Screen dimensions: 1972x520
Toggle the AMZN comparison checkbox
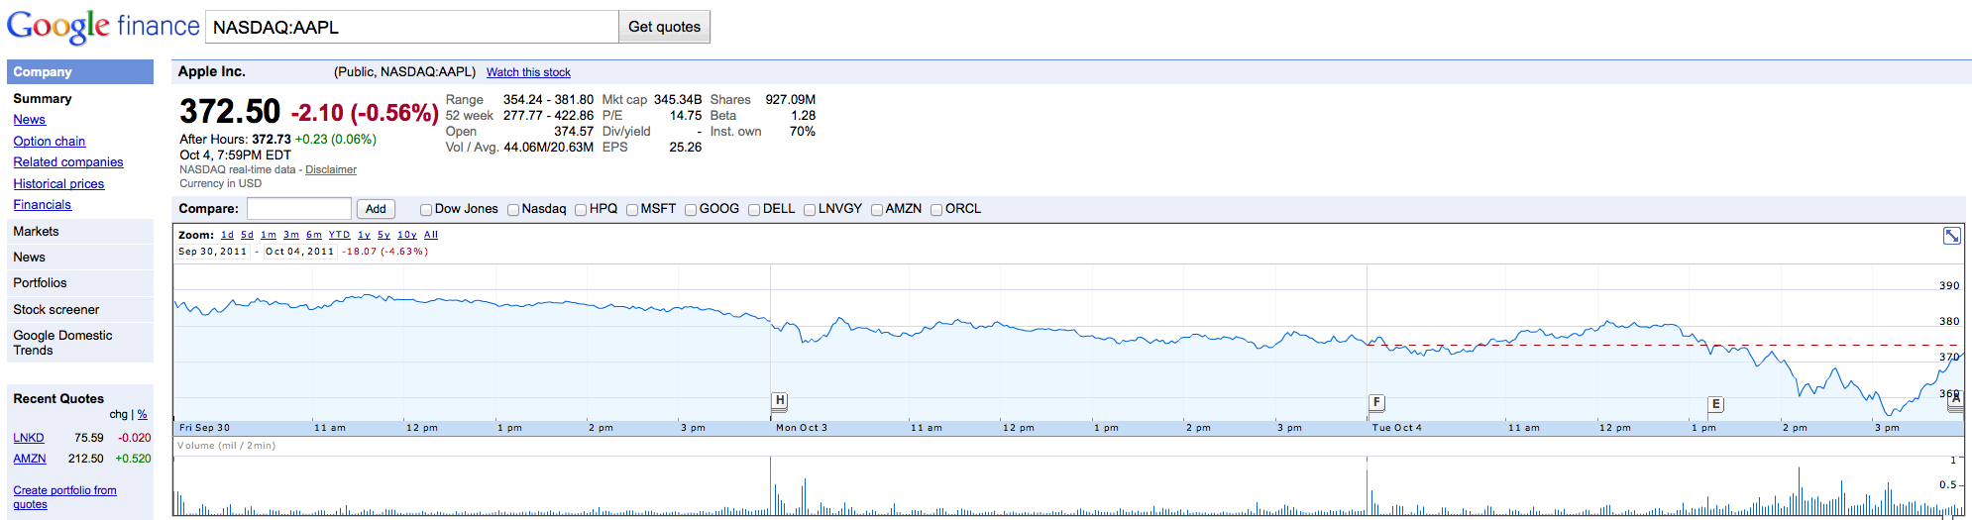pos(877,210)
